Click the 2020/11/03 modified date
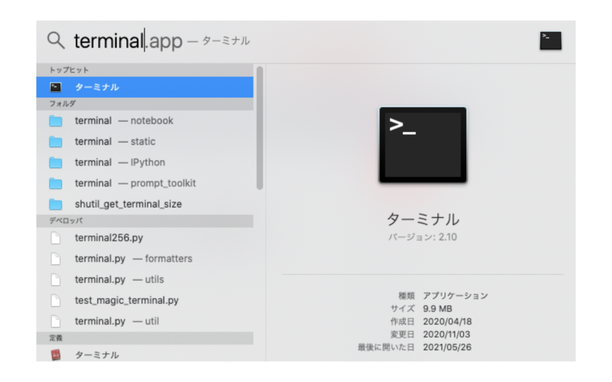 [x=446, y=334]
